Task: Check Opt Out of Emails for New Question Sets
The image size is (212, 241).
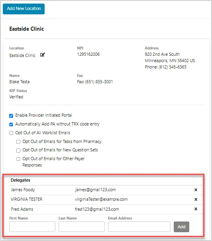Action: 18,150
